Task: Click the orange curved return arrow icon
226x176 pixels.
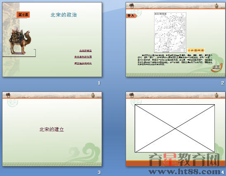Action: point(217,68)
